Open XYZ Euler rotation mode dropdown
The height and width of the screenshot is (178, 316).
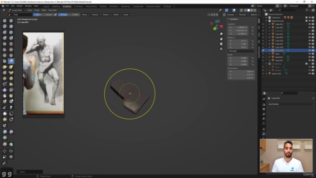pyautogui.click(x=241, y=51)
